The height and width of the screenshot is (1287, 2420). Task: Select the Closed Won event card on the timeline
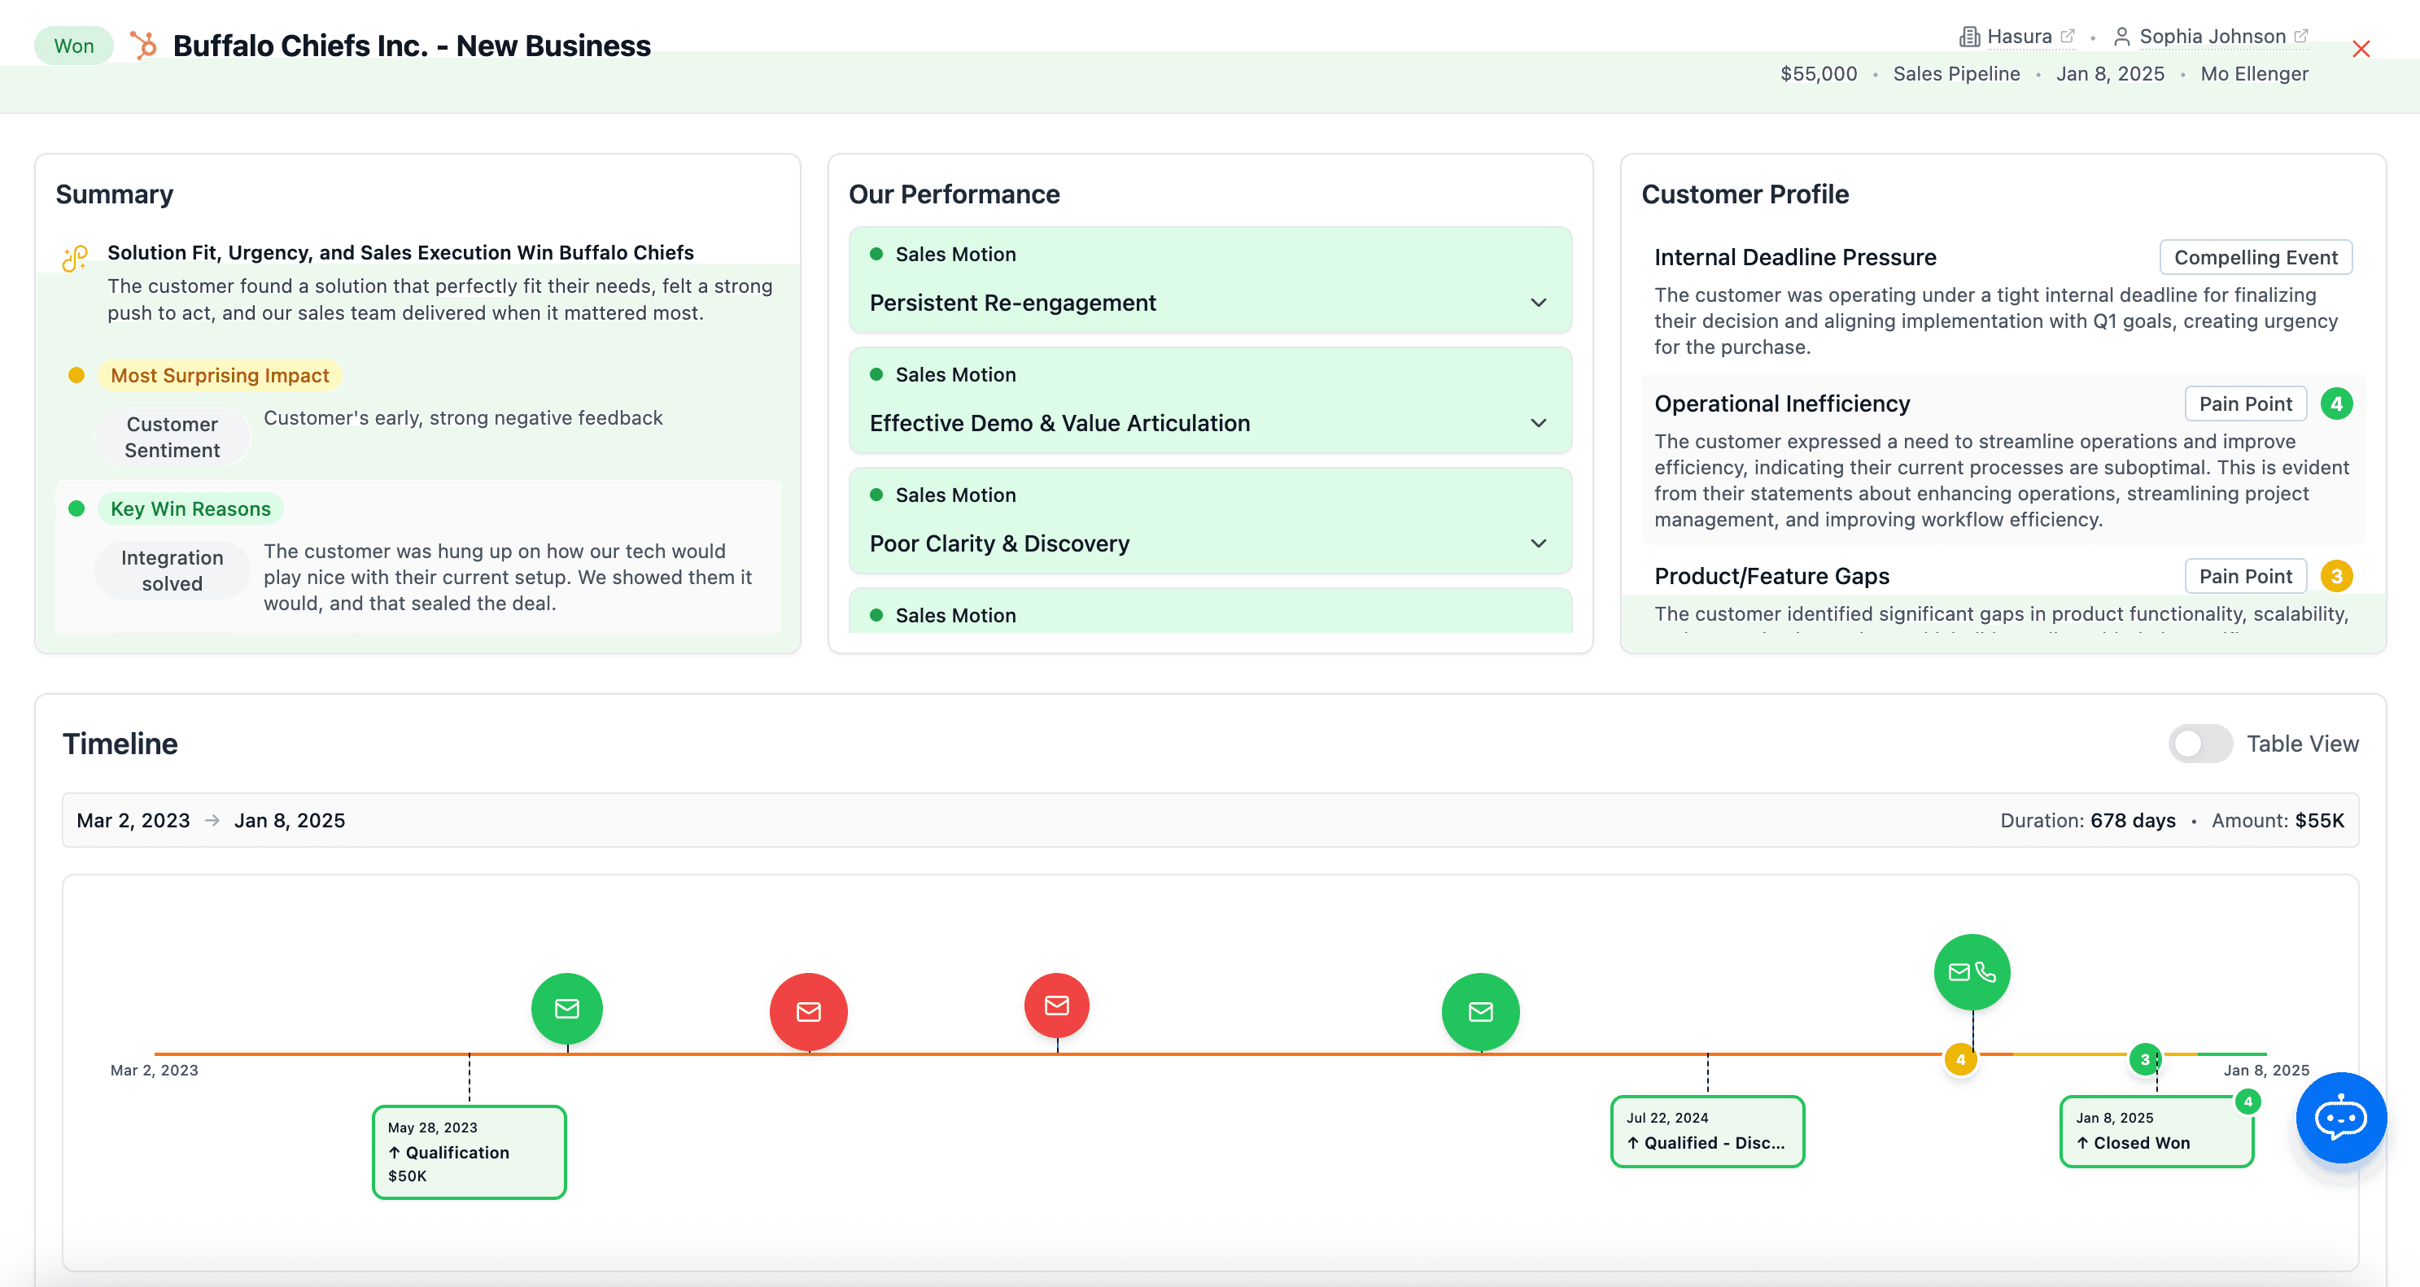[x=2156, y=1131]
